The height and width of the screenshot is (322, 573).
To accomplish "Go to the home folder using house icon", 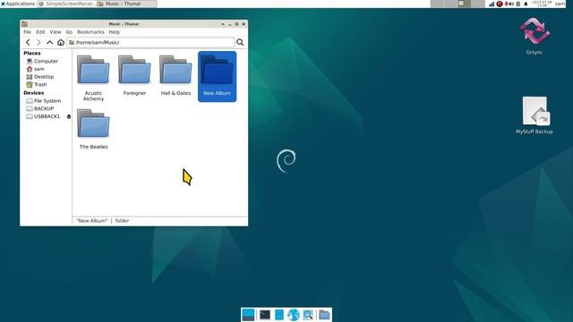I will click(61, 42).
